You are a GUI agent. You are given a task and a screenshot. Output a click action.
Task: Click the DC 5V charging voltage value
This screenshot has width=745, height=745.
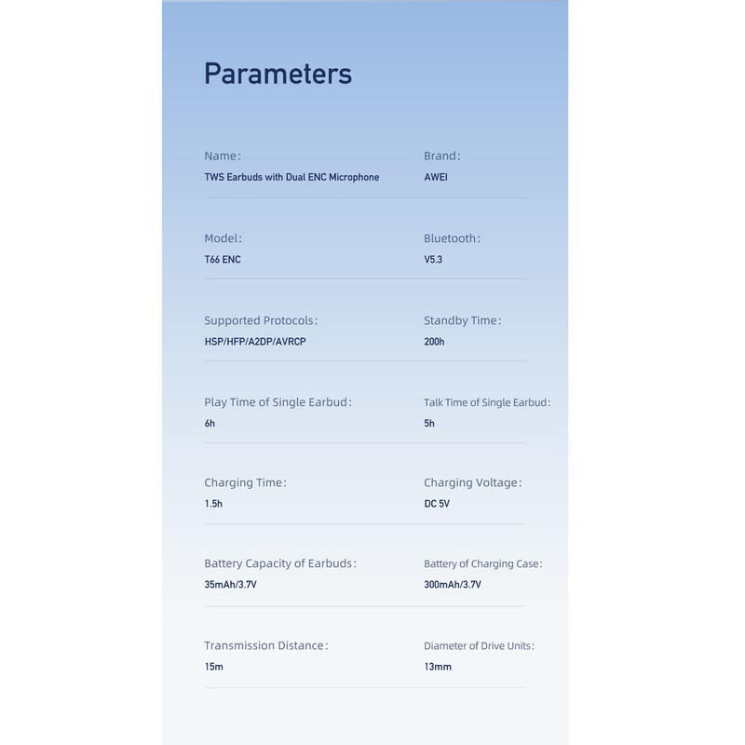click(x=437, y=504)
